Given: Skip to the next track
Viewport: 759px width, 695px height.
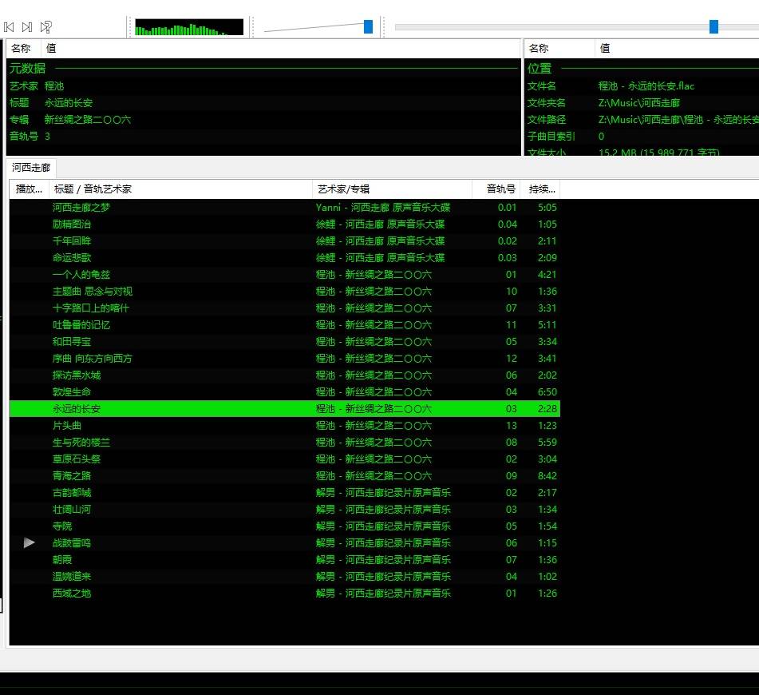Looking at the screenshot, I should pos(27,27).
